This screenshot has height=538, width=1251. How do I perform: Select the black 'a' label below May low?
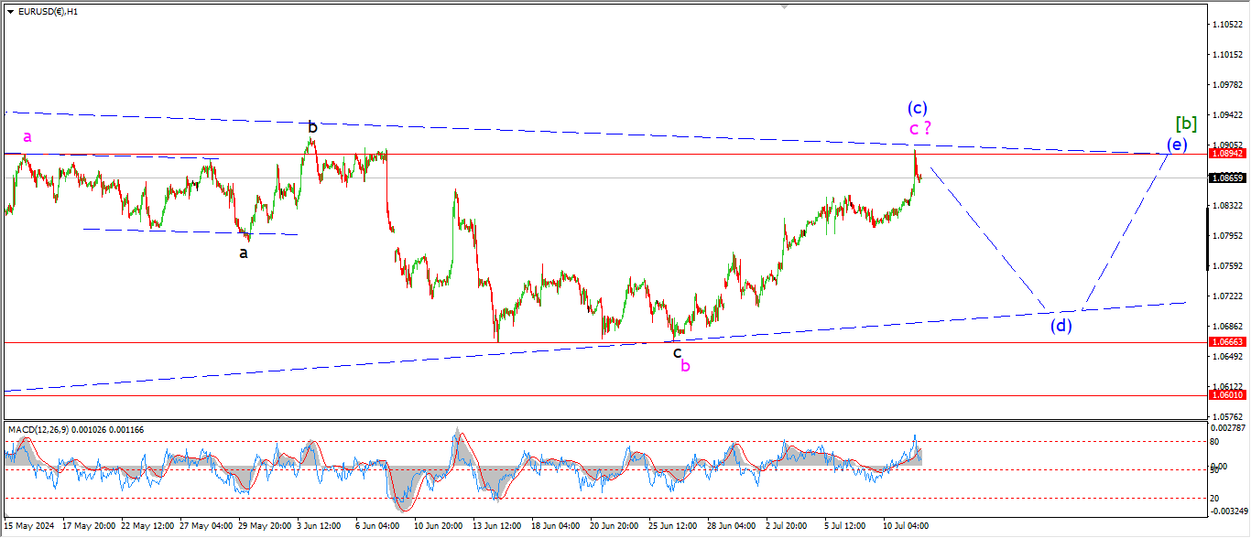pyautogui.click(x=244, y=253)
